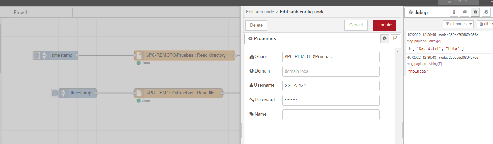Open the node description document icon

coord(395,38)
